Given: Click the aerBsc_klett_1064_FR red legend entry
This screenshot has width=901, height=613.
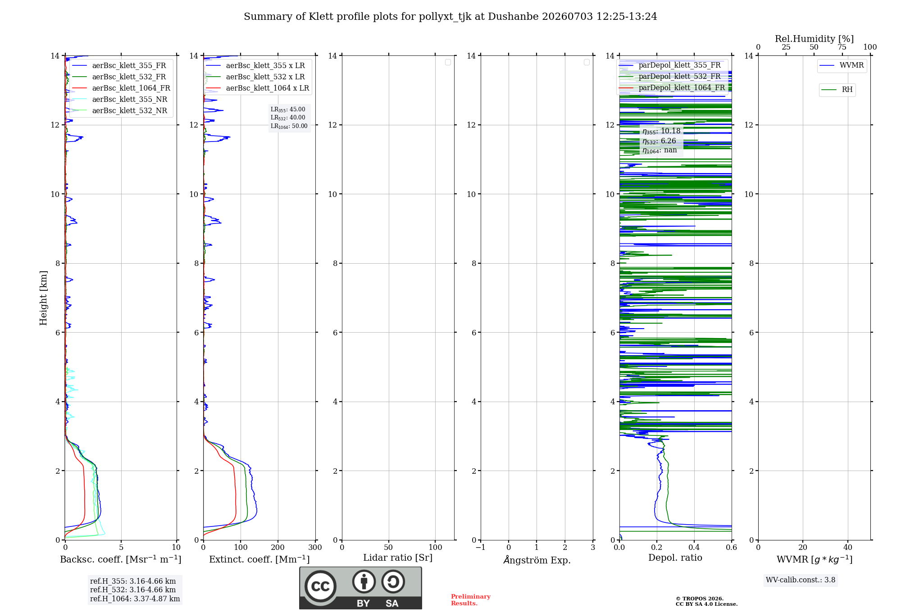Looking at the screenshot, I should pos(121,88).
